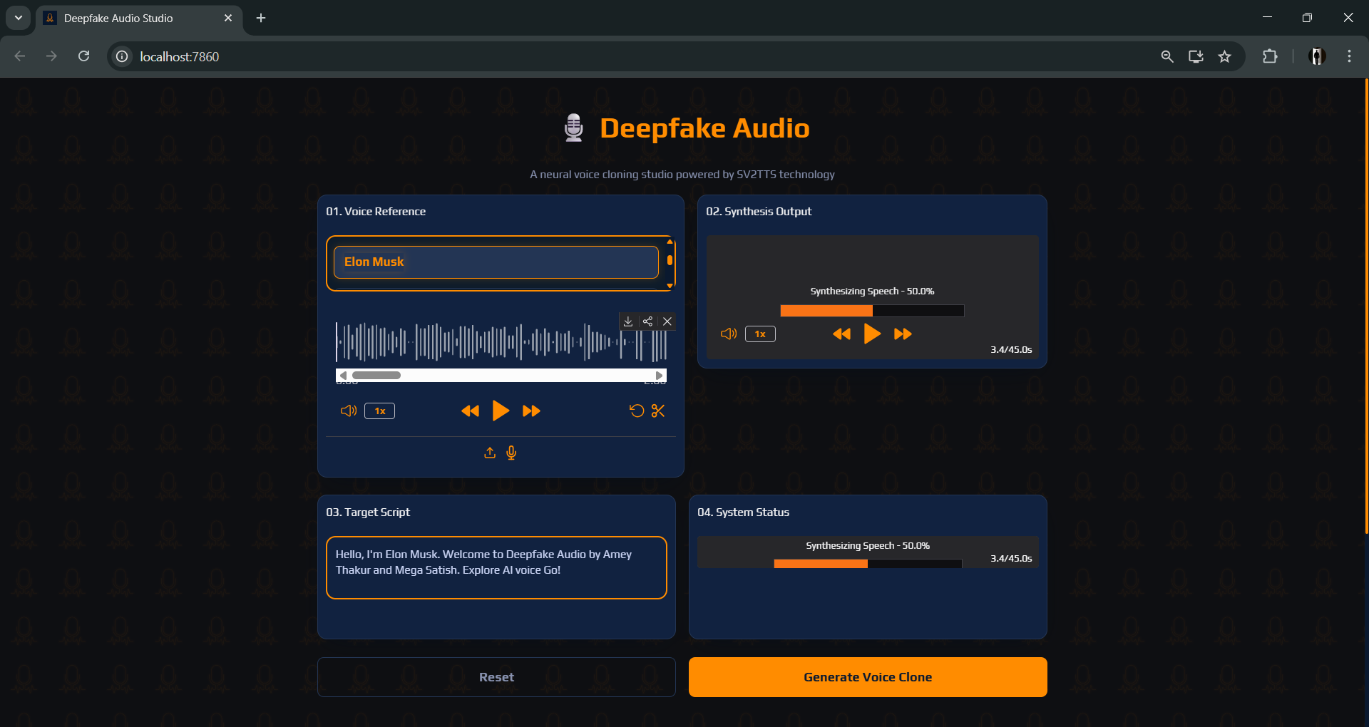Click the voice reference waveform
This screenshot has width=1369, height=727.
[501, 342]
